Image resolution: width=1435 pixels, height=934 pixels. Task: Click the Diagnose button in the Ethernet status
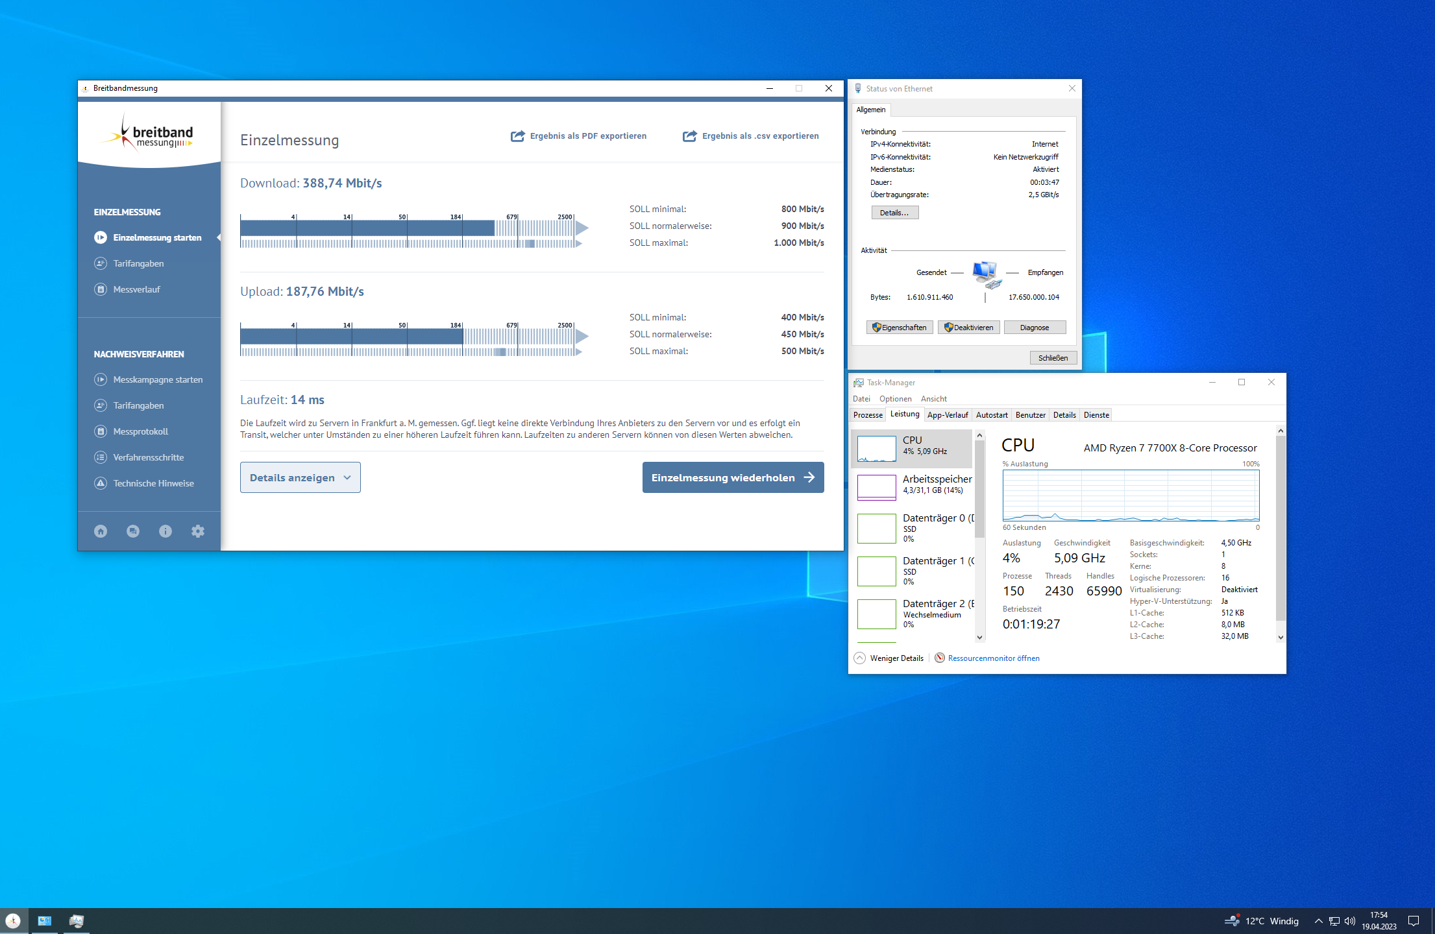[x=1035, y=327]
